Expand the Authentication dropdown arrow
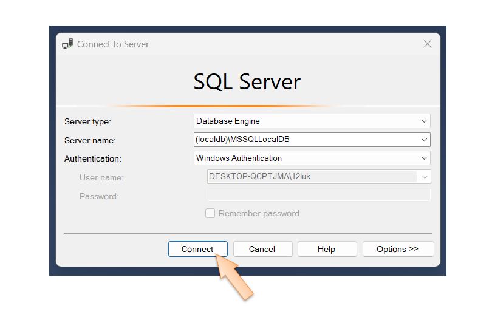This screenshot has height=334, width=492. click(x=424, y=158)
